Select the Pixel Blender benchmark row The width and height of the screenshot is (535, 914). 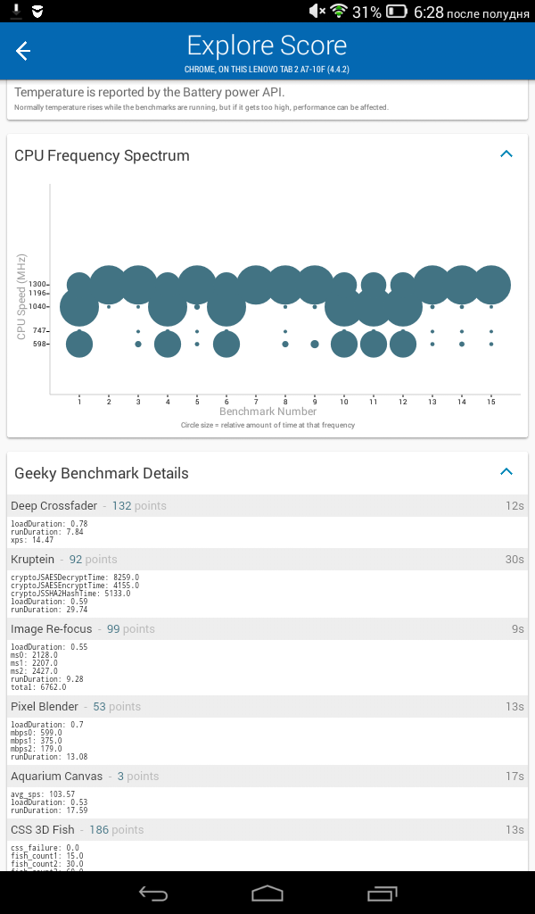pos(267,707)
